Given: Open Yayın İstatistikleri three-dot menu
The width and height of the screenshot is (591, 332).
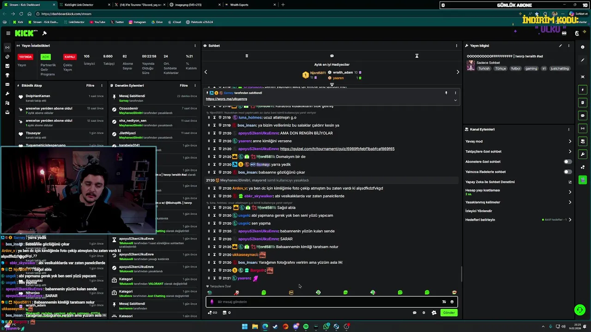Looking at the screenshot, I should click(196, 46).
